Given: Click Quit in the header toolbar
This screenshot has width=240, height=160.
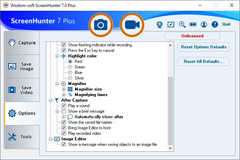Looking at the screenshot, I should pos(226,24).
